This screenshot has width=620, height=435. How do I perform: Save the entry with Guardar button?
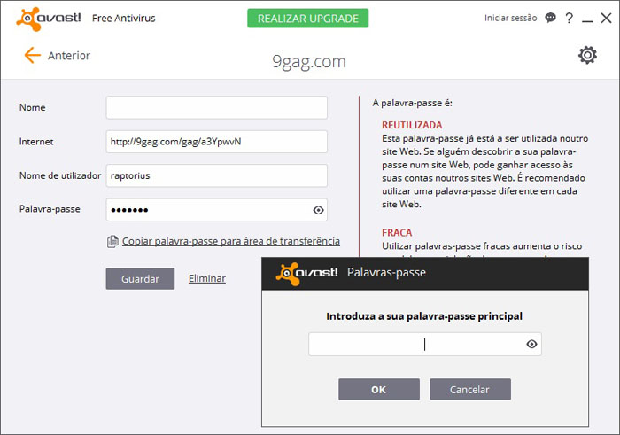pos(140,279)
